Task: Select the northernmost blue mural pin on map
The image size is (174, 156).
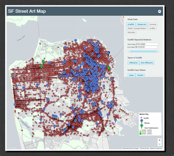Action: point(76,41)
